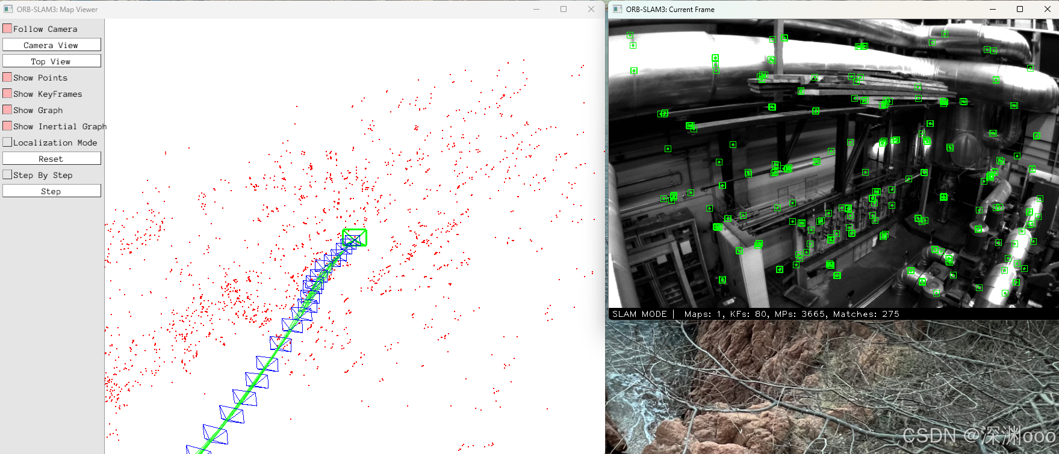The width and height of the screenshot is (1059, 454).
Task: Maximize the Current Frame window
Action: tap(1020, 9)
